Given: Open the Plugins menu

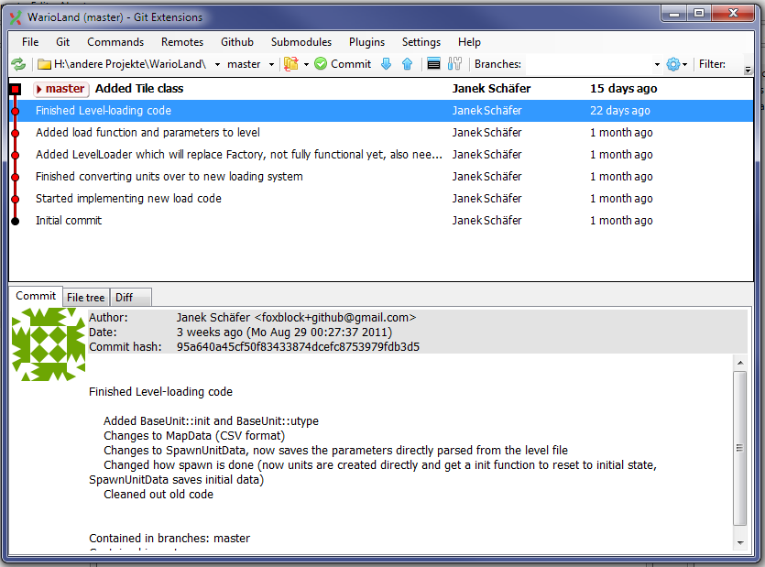Looking at the screenshot, I should point(366,42).
